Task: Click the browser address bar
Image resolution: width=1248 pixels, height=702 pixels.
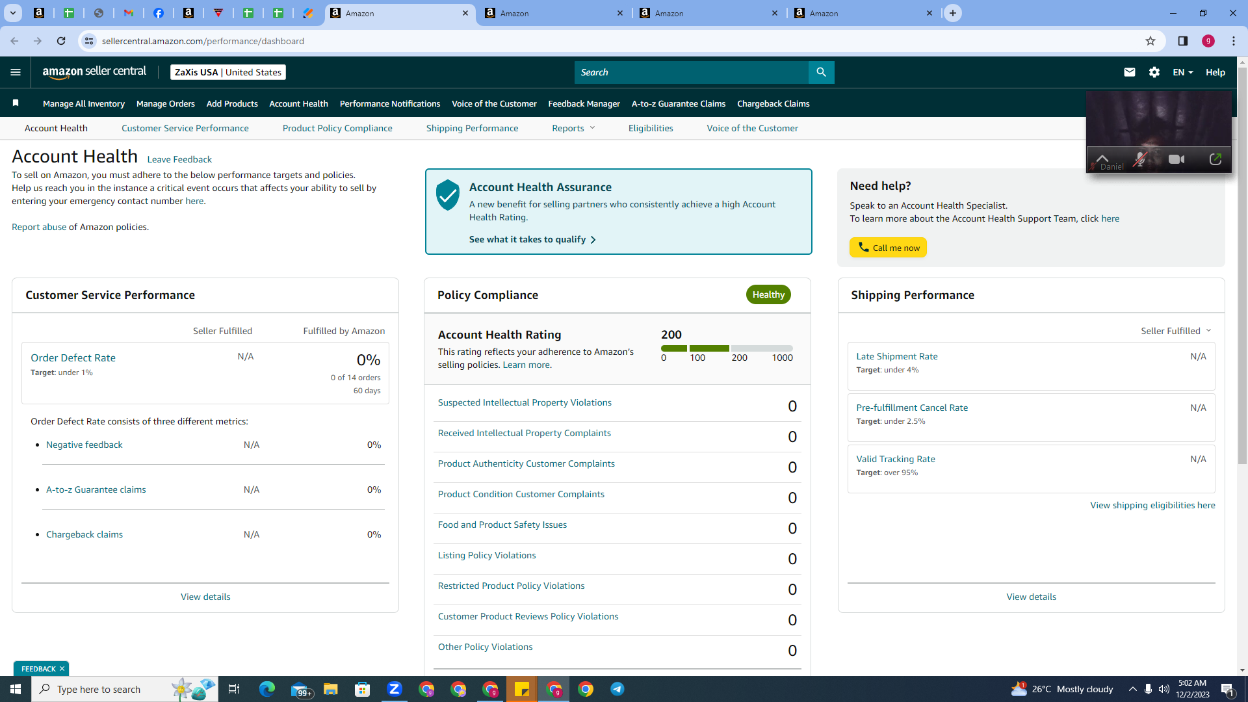Action: [x=617, y=41]
